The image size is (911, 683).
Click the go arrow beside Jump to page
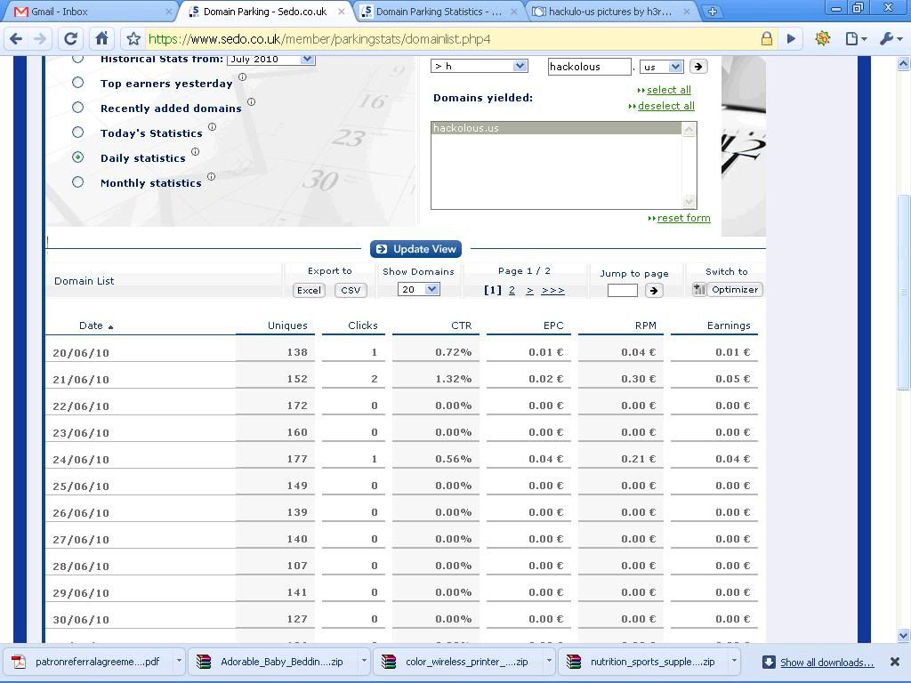click(654, 290)
